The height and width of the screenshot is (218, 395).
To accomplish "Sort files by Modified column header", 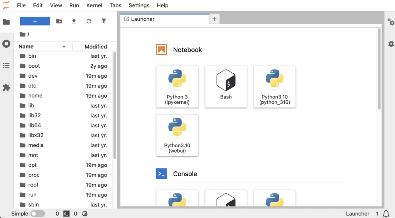I will click(96, 47).
